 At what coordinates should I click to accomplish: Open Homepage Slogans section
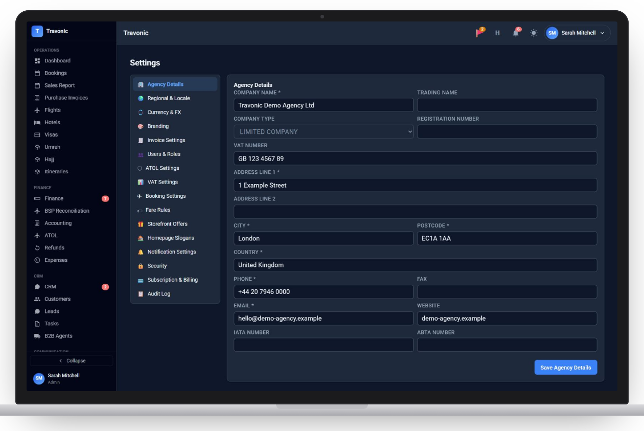tap(175, 238)
